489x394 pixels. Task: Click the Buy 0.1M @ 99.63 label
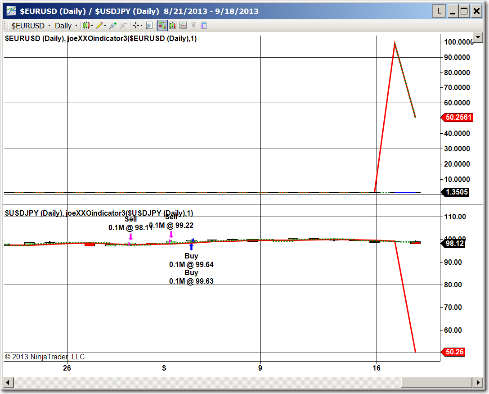click(191, 277)
